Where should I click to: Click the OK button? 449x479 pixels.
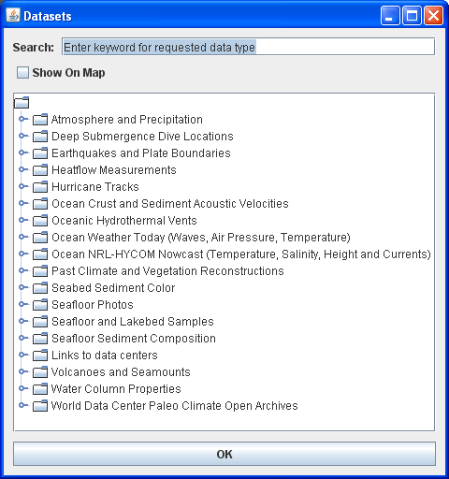coord(224,454)
